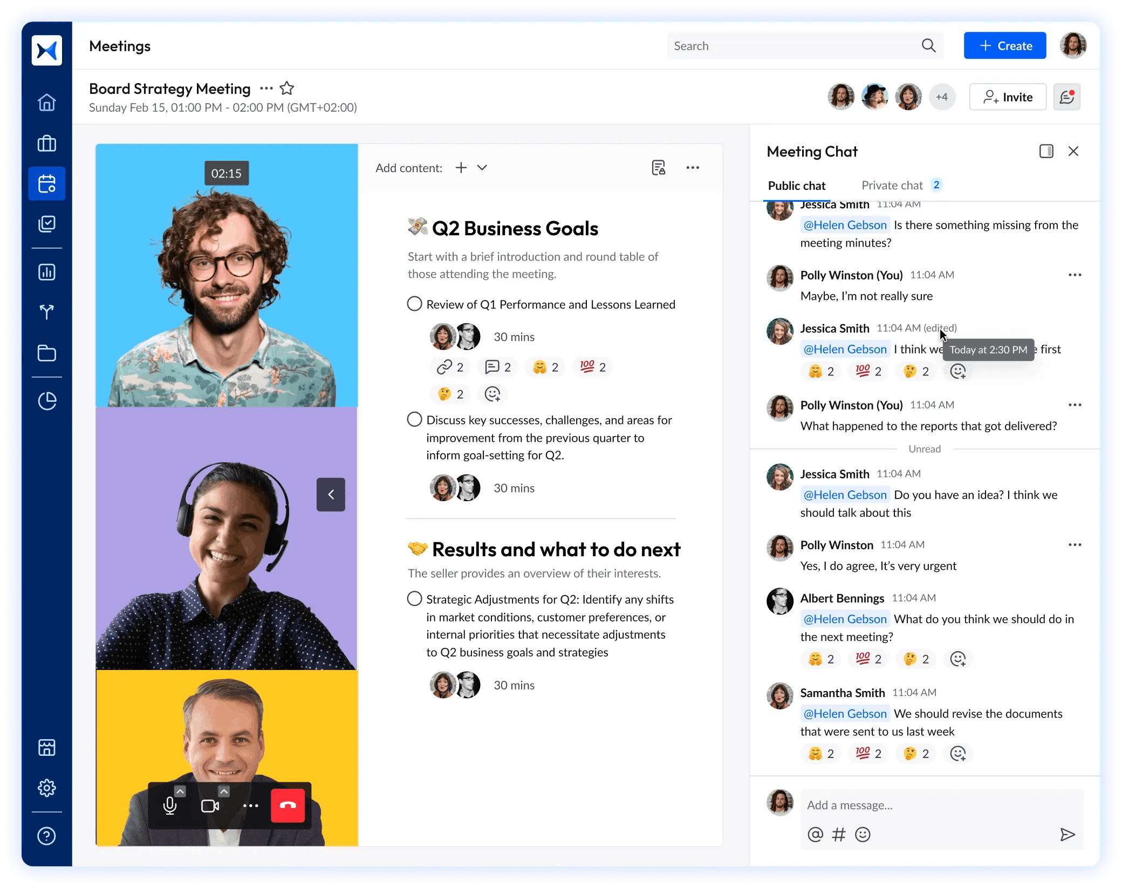Open the Home icon in sidebar
The image size is (1122, 888).
pyautogui.click(x=47, y=102)
